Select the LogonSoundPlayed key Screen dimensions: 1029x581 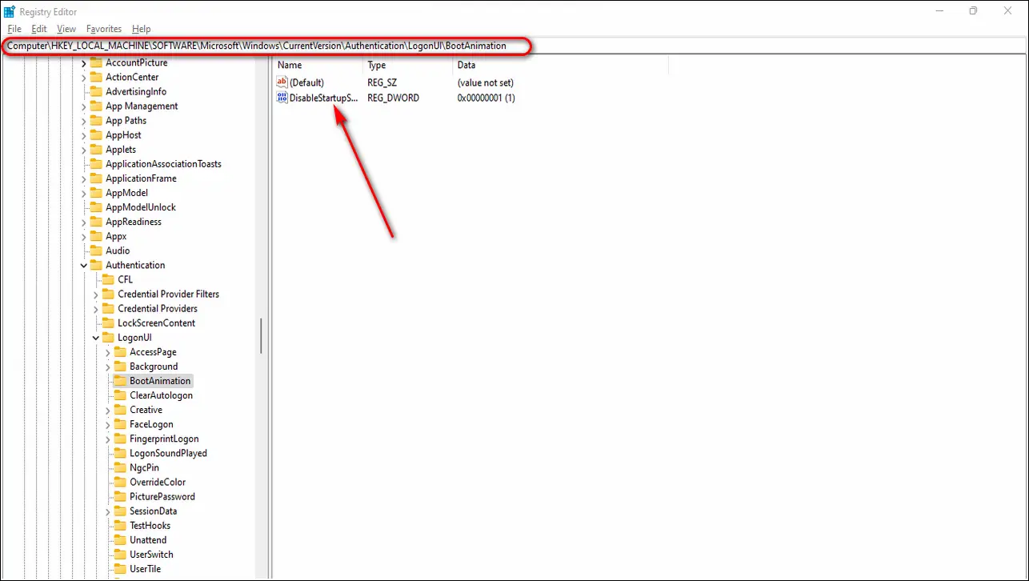coord(168,453)
